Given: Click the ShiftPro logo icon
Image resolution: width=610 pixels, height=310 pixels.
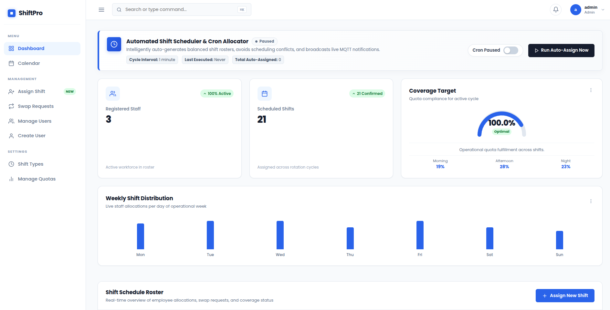Looking at the screenshot, I should [x=12, y=13].
